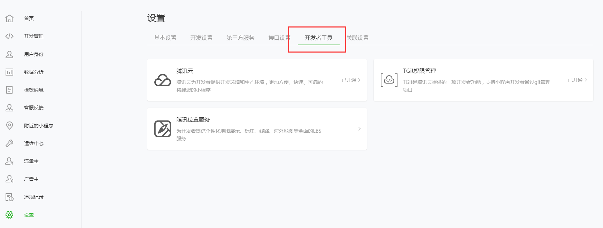Screen dimensions: 603x228
Task: Click the document-with-clock icon for 违规记录
Action: (9, 197)
